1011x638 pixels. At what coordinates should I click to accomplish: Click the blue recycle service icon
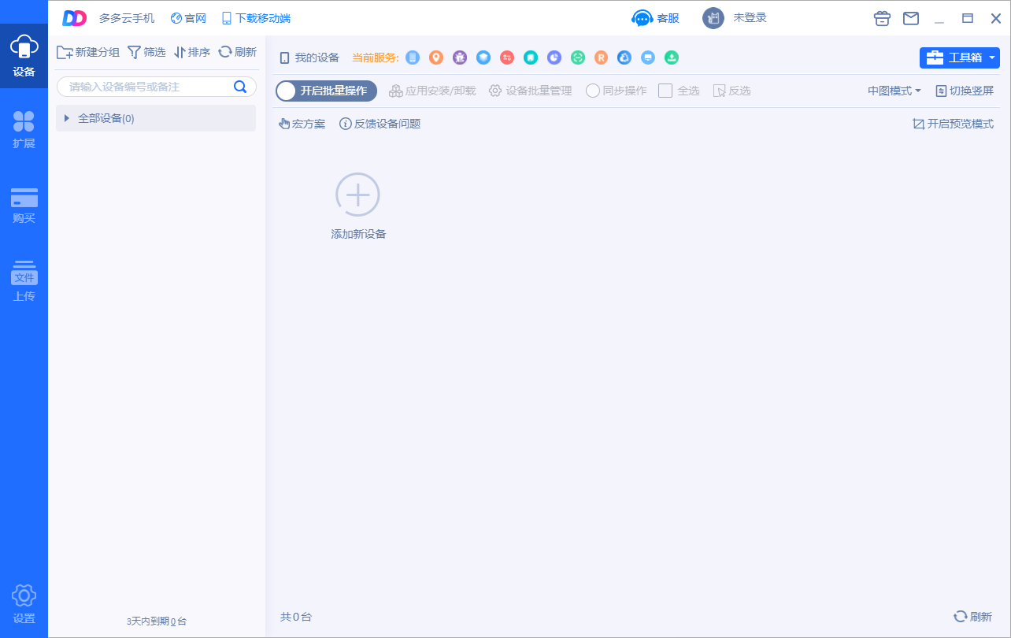tap(624, 57)
